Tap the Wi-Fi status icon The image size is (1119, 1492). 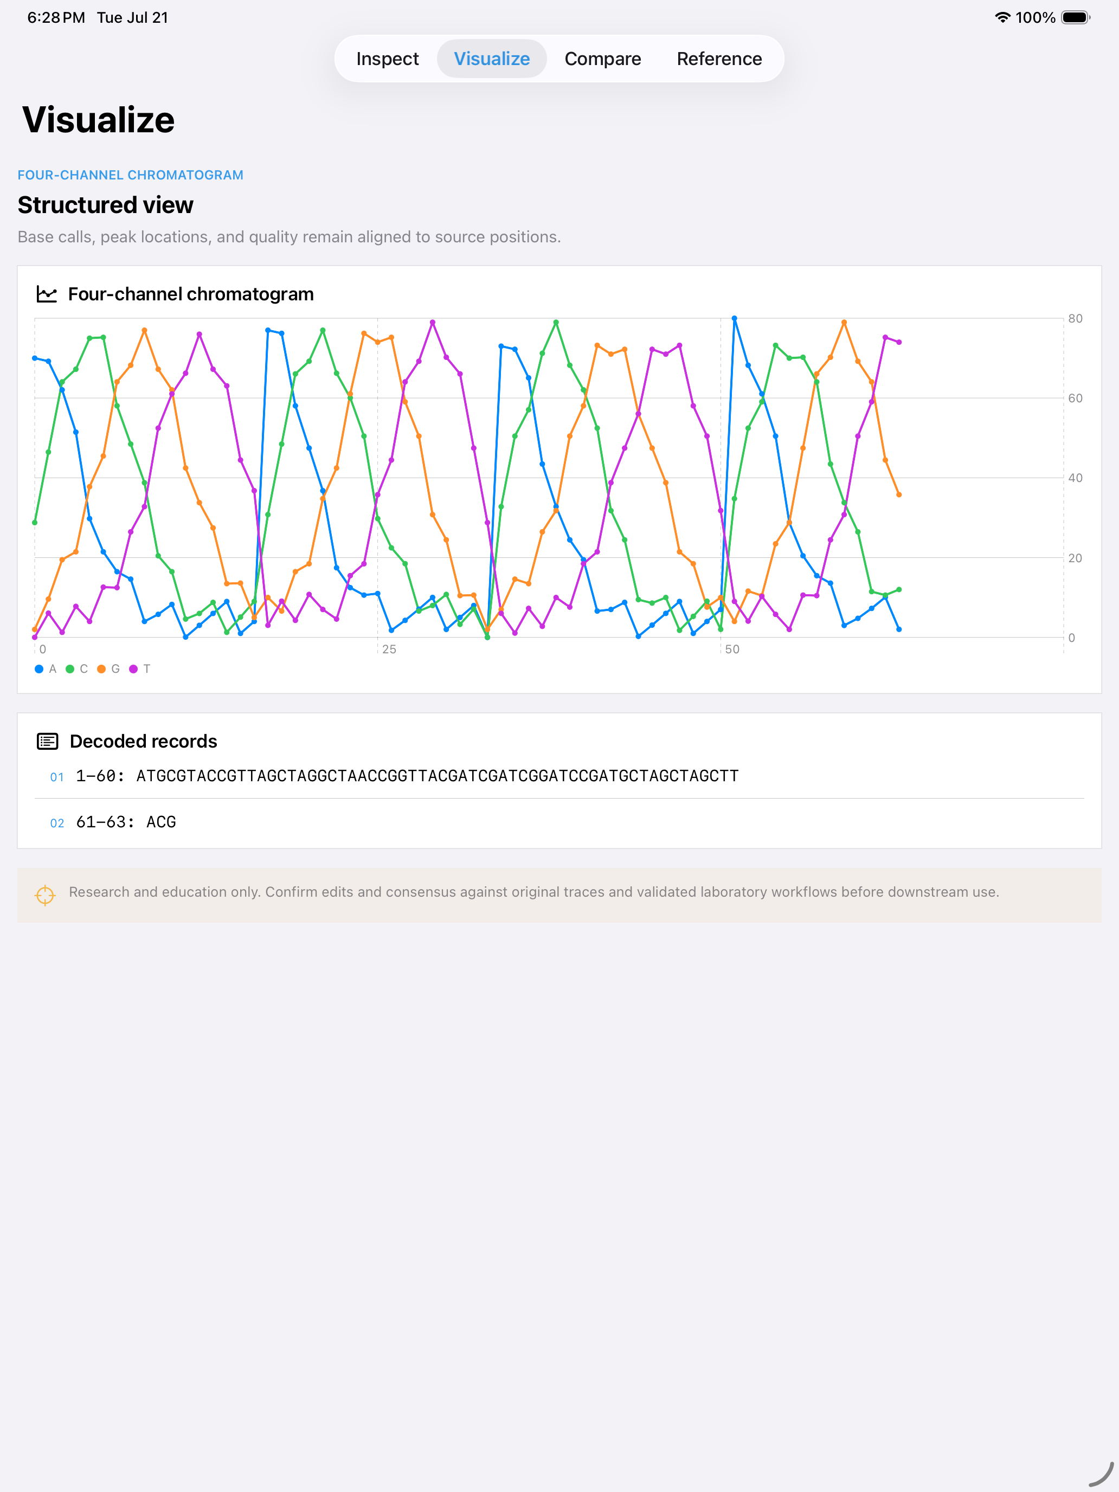tap(1002, 17)
